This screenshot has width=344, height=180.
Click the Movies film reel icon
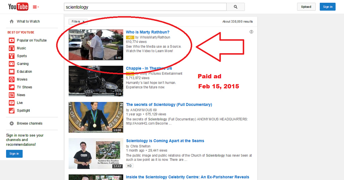(12, 79)
